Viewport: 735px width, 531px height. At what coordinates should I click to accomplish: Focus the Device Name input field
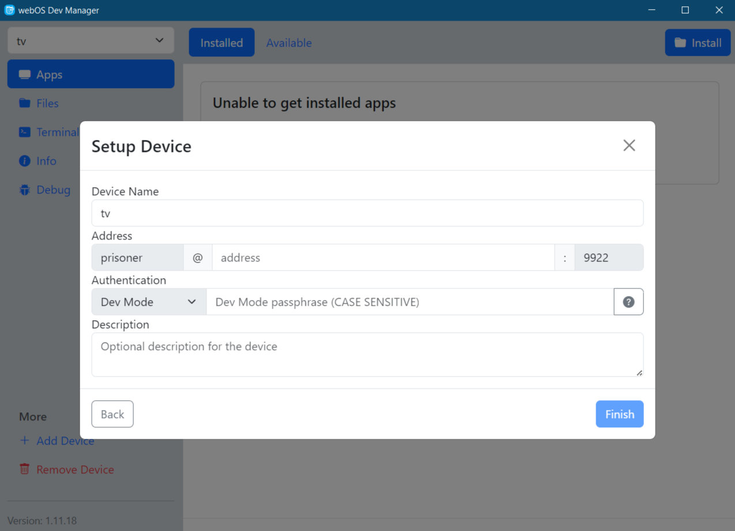click(x=367, y=213)
